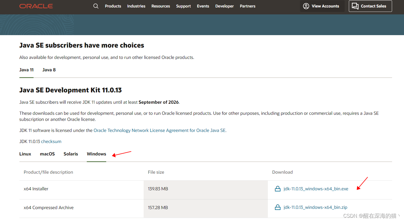
Task: Download jdk-11.0.13_windows-x64_bin.zip
Action: (316, 207)
